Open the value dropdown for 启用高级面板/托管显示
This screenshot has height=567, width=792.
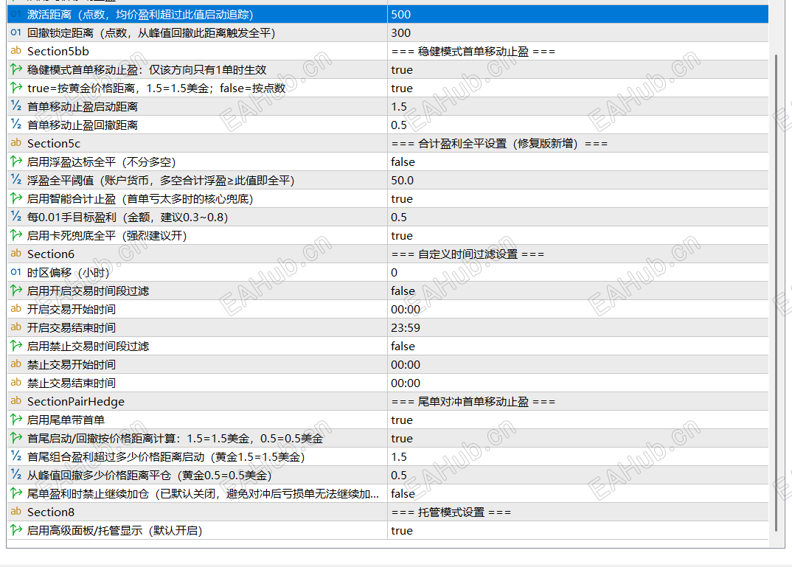(578, 531)
